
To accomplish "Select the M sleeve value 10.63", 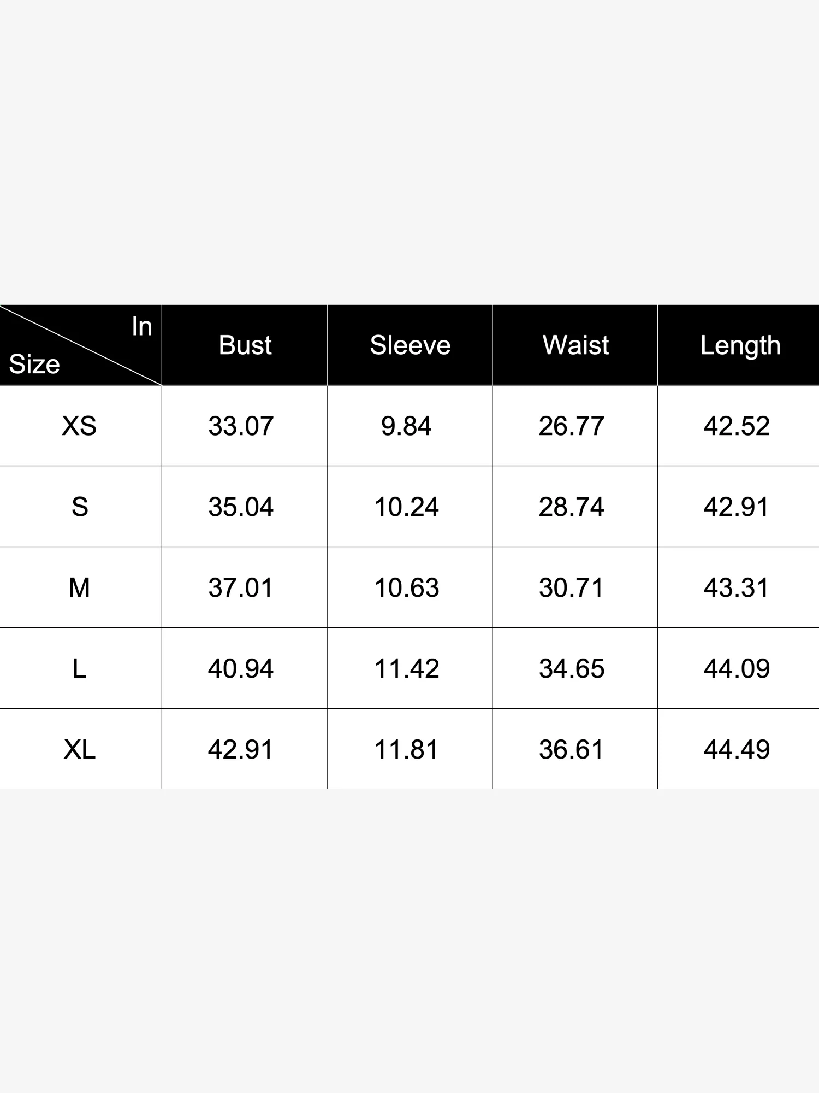I will 407,588.
